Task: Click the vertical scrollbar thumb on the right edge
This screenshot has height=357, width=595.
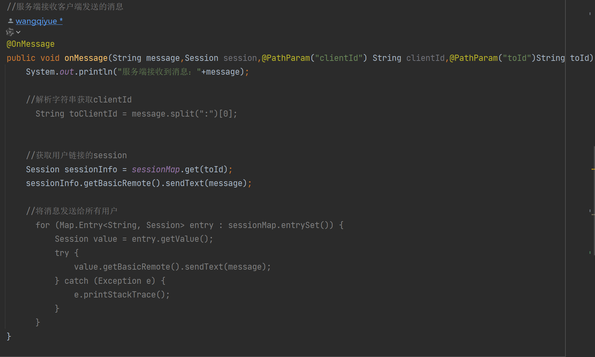Action: pyautogui.click(x=594, y=199)
